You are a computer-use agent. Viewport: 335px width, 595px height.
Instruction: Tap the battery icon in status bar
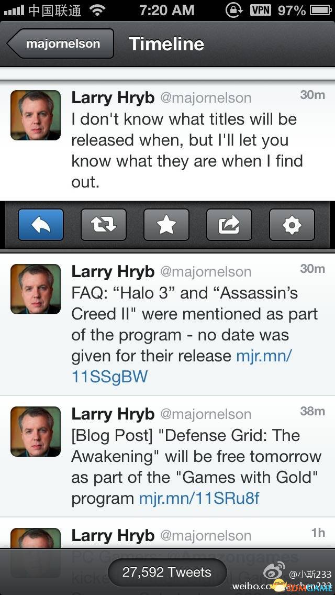pos(320,10)
